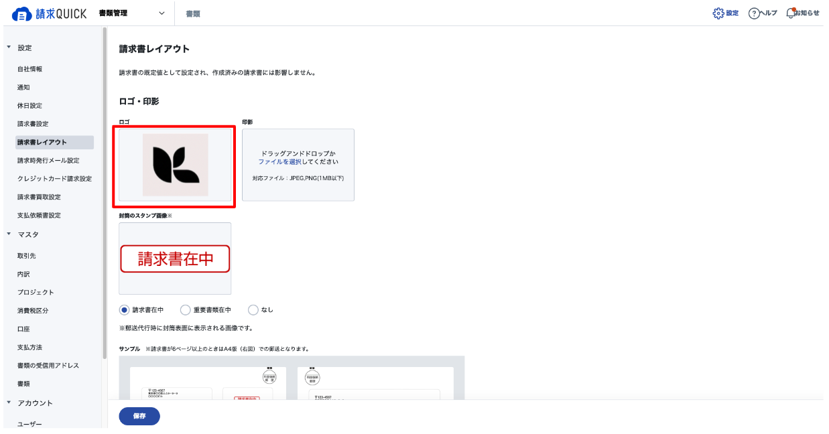This screenshot has width=829, height=434.
Task: Open 取引先 master page
Action: pyautogui.click(x=27, y=256)
